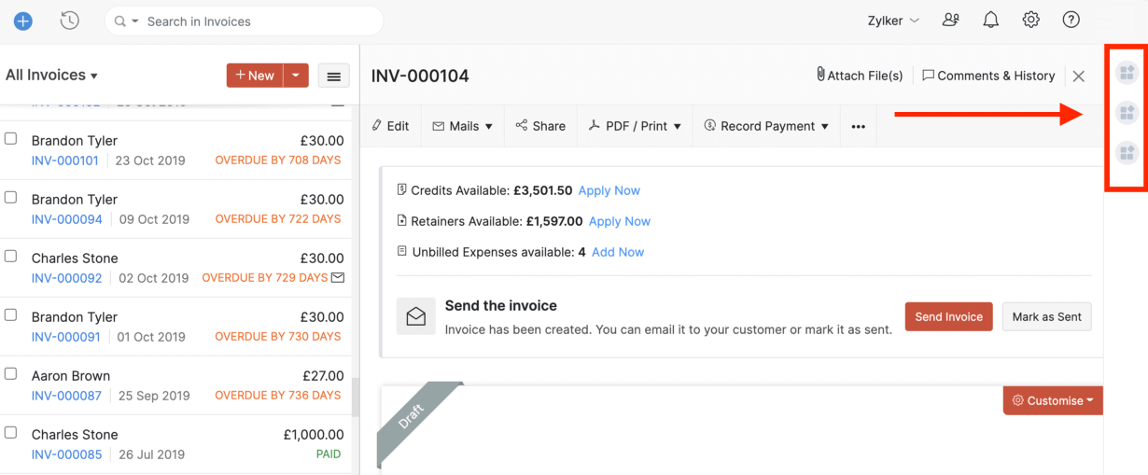Viewport: 1148px width, 475px height.
Task: Open the arrow dropdown beside New button
Action: (x=296, y=76)
